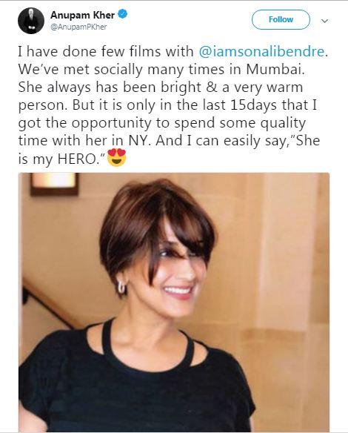The image size is (348, 433).
Task: Open the @iamsonalibendre mention link
Action: coord(261,52)
